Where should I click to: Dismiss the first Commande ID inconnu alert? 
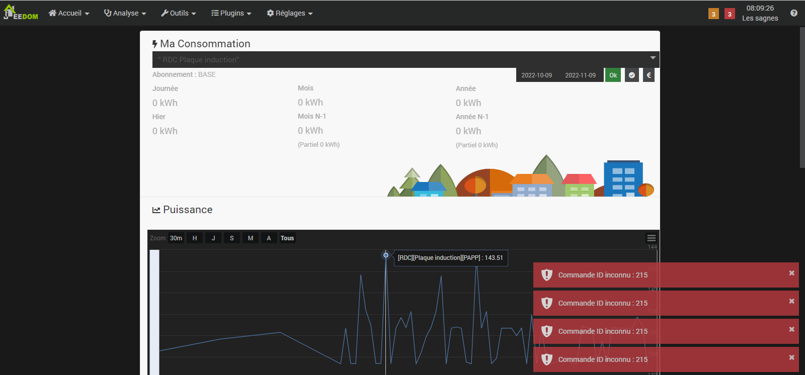coord(791,273)
